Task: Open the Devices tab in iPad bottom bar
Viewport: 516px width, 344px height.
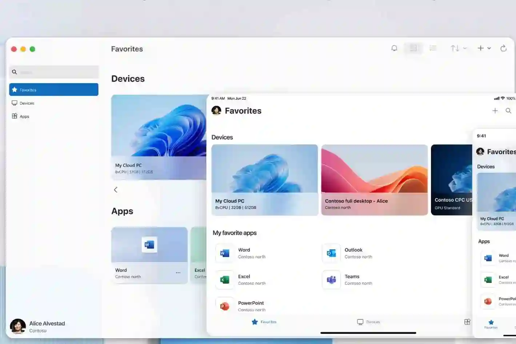Action: 368,322
